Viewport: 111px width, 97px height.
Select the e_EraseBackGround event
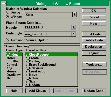coord(51,65)
